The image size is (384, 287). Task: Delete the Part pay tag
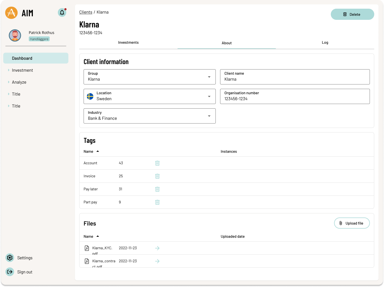click(157, 202)
